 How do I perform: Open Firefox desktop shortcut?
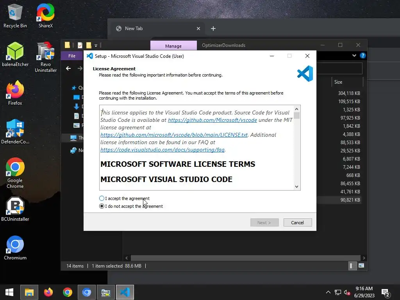point(15,93)
